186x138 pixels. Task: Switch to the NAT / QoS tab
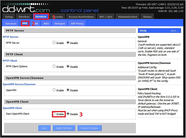coord(106,17)
